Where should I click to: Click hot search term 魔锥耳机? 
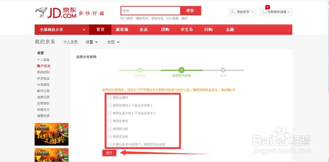click(142, 18)
